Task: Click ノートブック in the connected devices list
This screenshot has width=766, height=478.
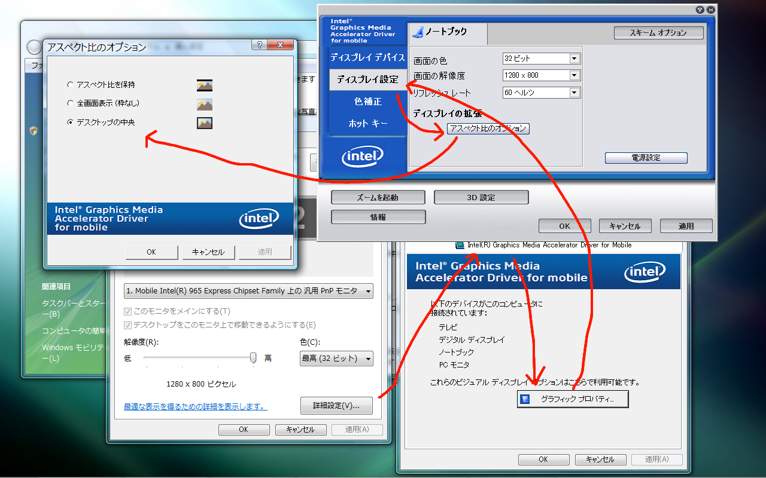Action: 456,353
